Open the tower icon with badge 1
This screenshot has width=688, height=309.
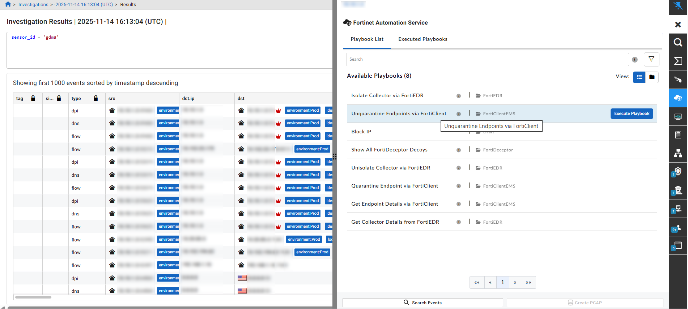click(x=678, y=190)
